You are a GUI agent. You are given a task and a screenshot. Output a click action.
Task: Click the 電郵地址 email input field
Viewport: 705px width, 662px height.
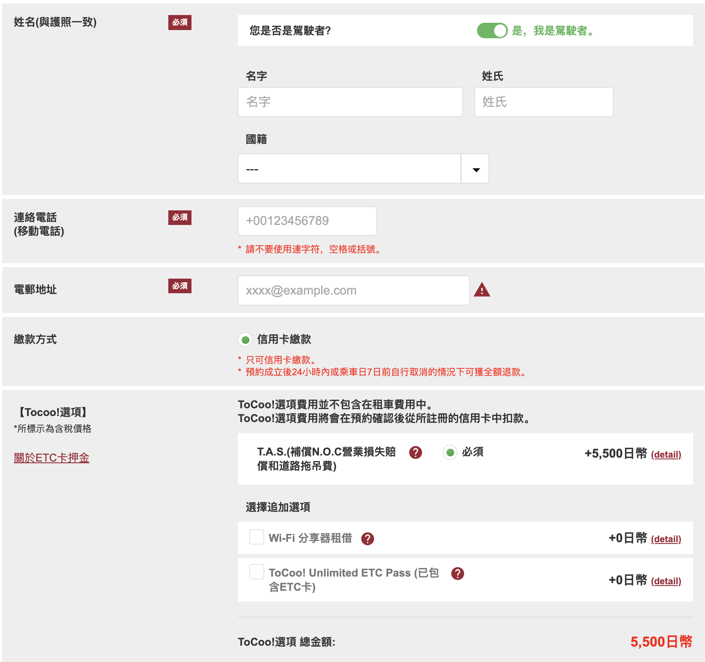353,291
